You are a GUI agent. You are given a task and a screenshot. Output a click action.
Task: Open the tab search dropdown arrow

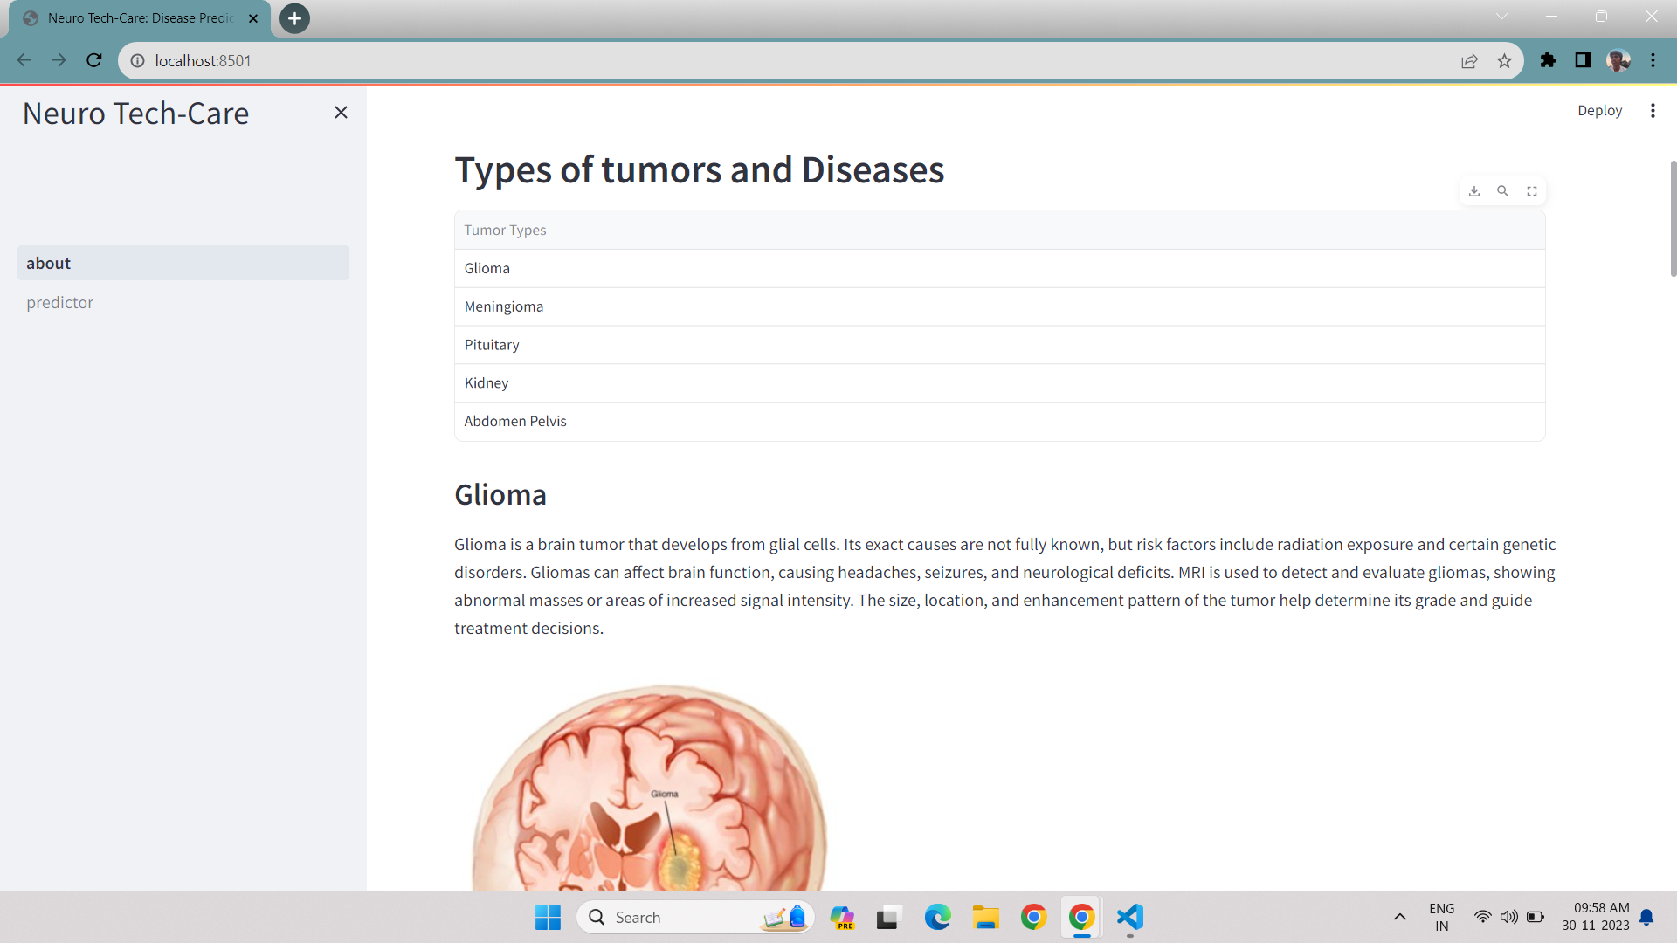[x=1501, y=17]
